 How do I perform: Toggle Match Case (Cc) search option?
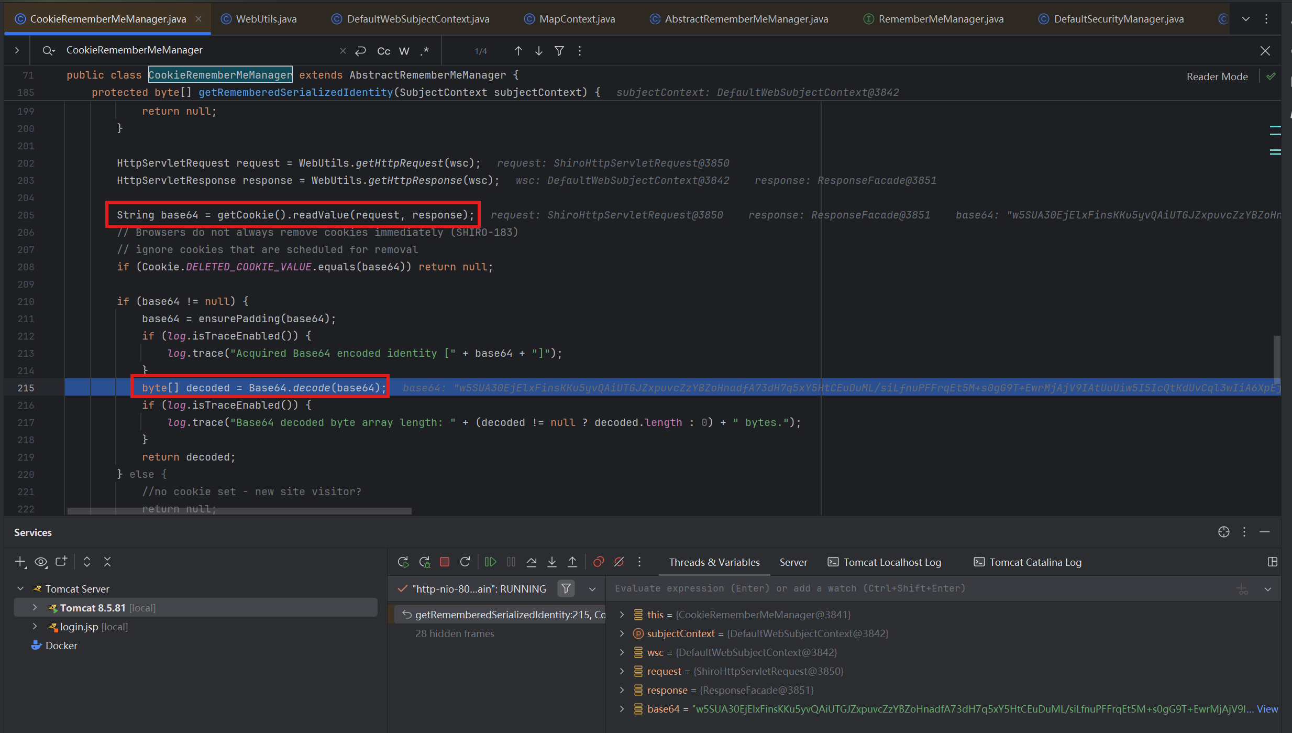383,51
